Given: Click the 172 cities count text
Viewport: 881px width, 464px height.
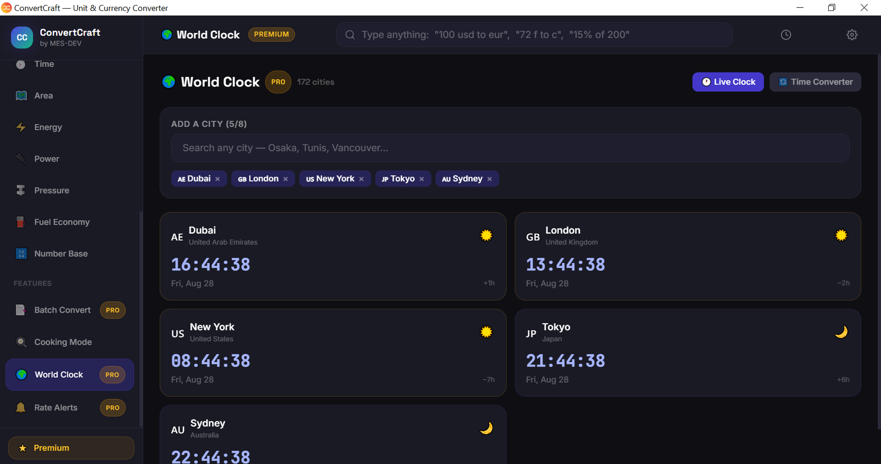Looking at the screenshot, I should (x=316, y=82).
